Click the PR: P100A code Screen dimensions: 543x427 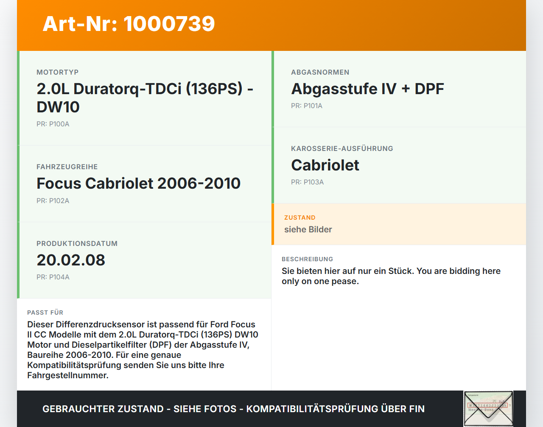pyautogui.click(x=53, y=124)
